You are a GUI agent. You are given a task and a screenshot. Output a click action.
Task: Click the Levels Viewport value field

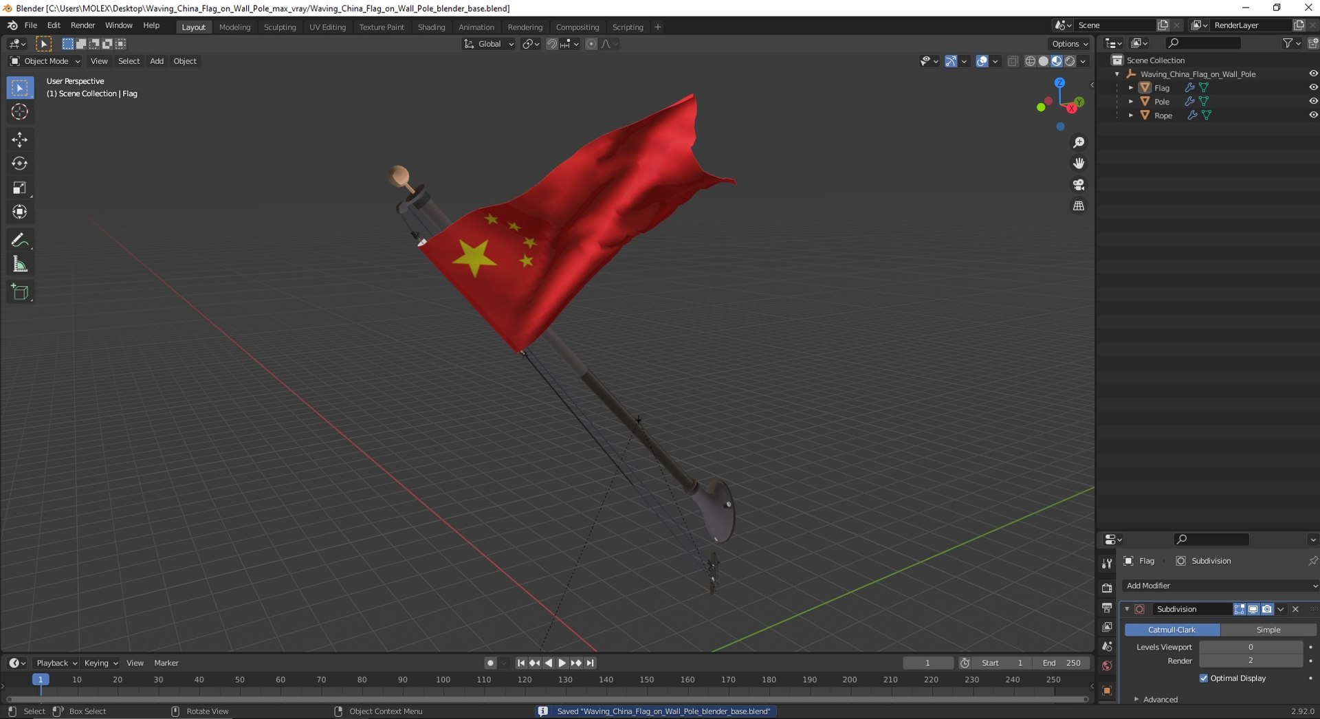[x=1251, y=647]
